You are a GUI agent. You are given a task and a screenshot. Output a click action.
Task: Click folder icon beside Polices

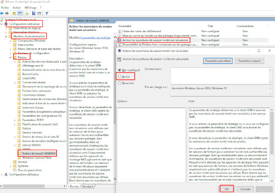19,128
